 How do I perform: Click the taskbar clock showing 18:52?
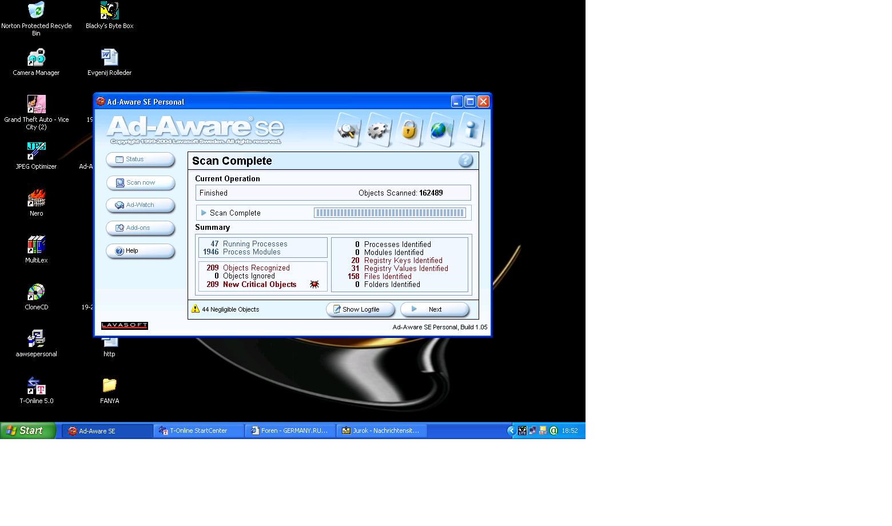click(x=570, y=431)
